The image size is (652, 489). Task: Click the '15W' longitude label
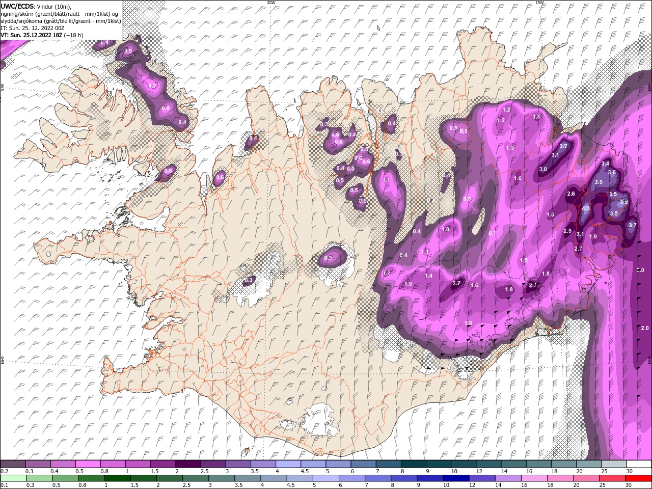click(x=539, y=3)
